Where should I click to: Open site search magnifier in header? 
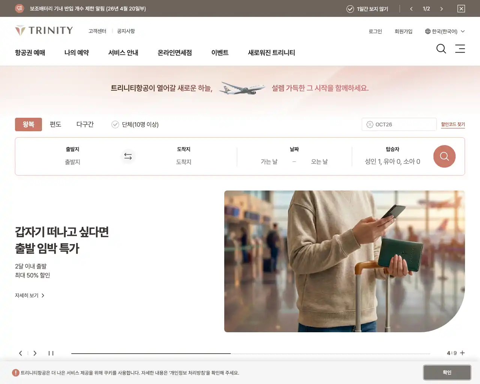point(441,49)
